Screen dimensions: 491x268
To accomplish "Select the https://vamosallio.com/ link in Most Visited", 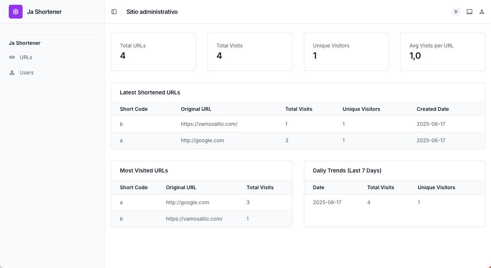I will coord(194,219).
